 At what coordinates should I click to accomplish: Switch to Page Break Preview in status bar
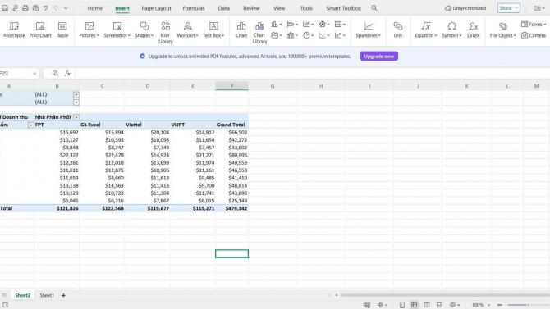[x=439, y=305]
